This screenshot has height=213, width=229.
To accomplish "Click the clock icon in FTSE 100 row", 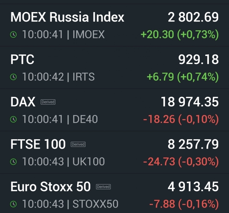I will 13,162.
